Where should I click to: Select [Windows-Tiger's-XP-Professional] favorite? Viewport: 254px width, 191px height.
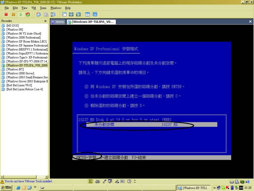pyautogui.click(x=27, y=57)
